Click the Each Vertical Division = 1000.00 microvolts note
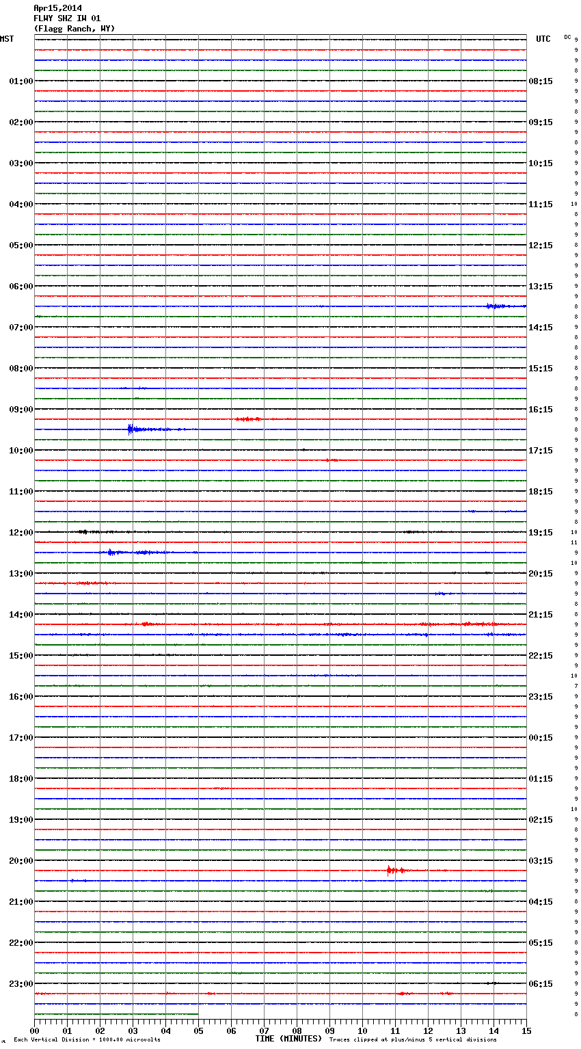Image resolution: width=581 pixels, height=1049 pixels. click(87, 1039)
